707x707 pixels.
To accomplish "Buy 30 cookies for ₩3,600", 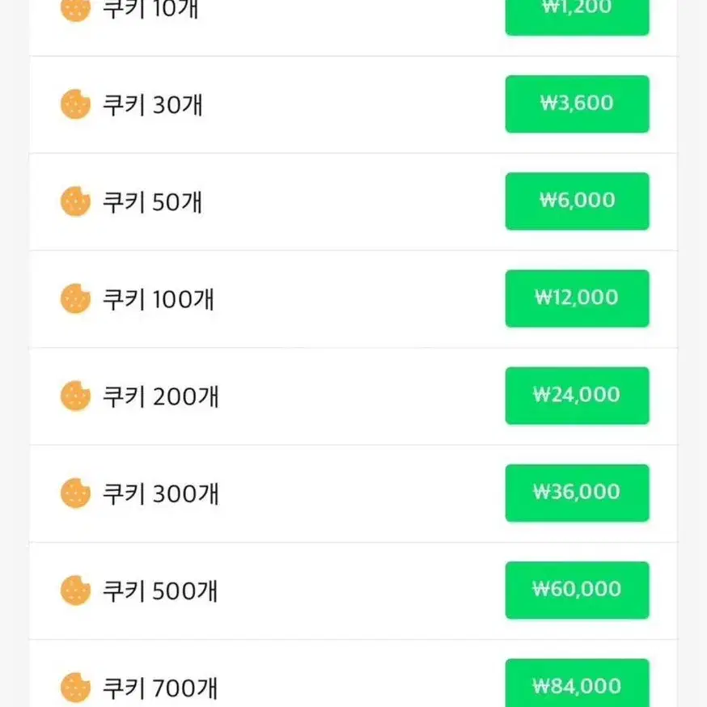I will click(577, 104).
